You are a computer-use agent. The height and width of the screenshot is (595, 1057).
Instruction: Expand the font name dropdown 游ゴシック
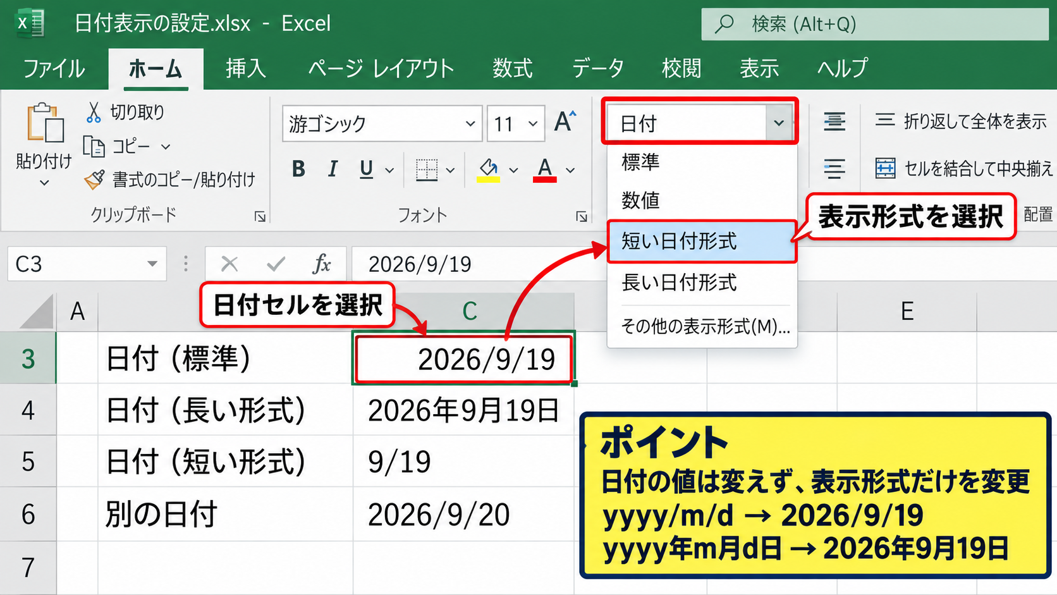tap(470, 124)
